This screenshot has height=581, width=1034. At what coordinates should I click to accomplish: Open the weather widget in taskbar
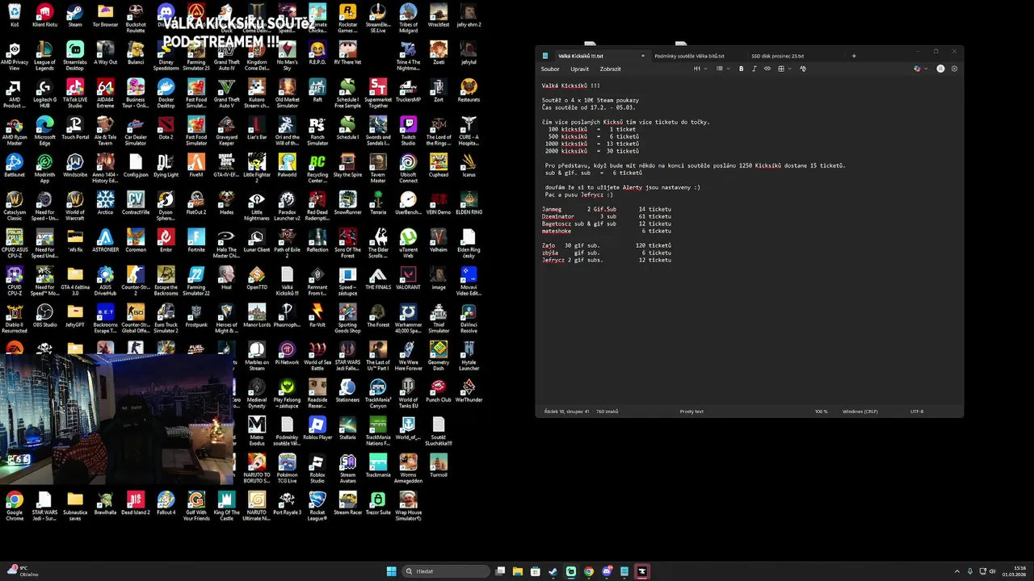click(x=23, y=571)
